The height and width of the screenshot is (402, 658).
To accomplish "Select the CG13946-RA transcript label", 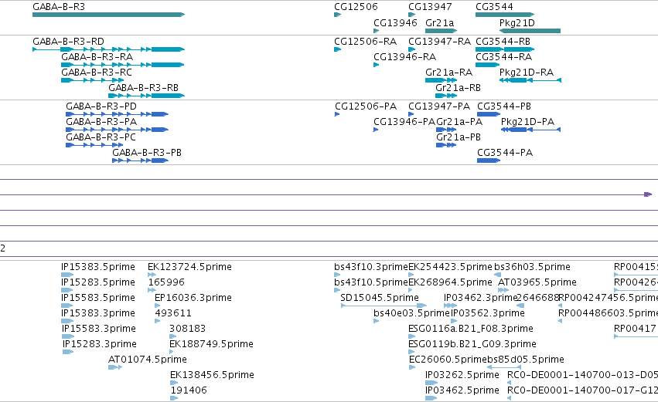I will pyautogui.click(x=404, y=57).
